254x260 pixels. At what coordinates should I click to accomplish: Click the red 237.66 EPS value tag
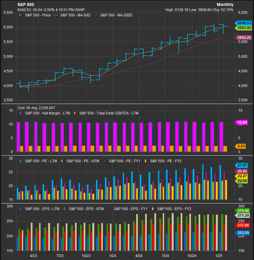click(242, 225)
